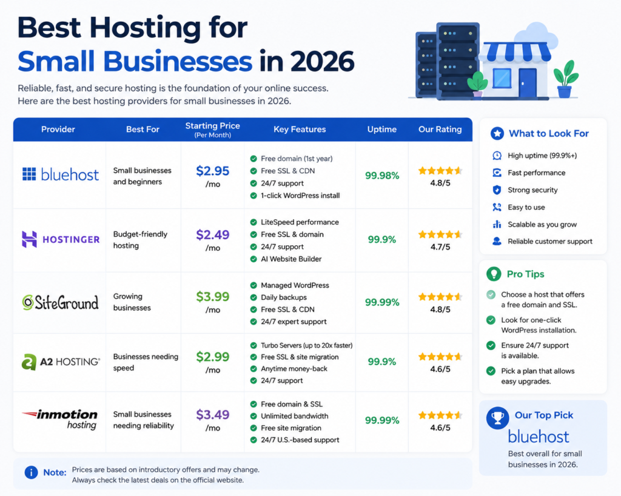Click Hostinger's star rating icons
Viewport: 621px width, 496px height.
pyautogui.click(x=440, y=234)
